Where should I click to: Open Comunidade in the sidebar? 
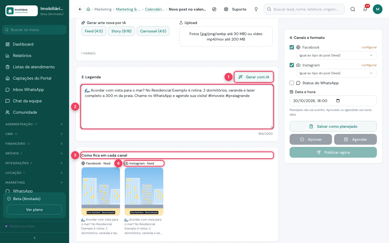coord(35,112)
